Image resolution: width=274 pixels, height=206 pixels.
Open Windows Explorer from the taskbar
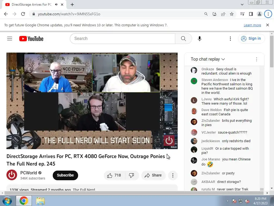(x=40, y=201)
